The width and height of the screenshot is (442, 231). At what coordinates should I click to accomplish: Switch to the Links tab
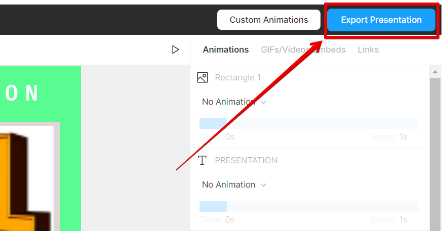368,50
